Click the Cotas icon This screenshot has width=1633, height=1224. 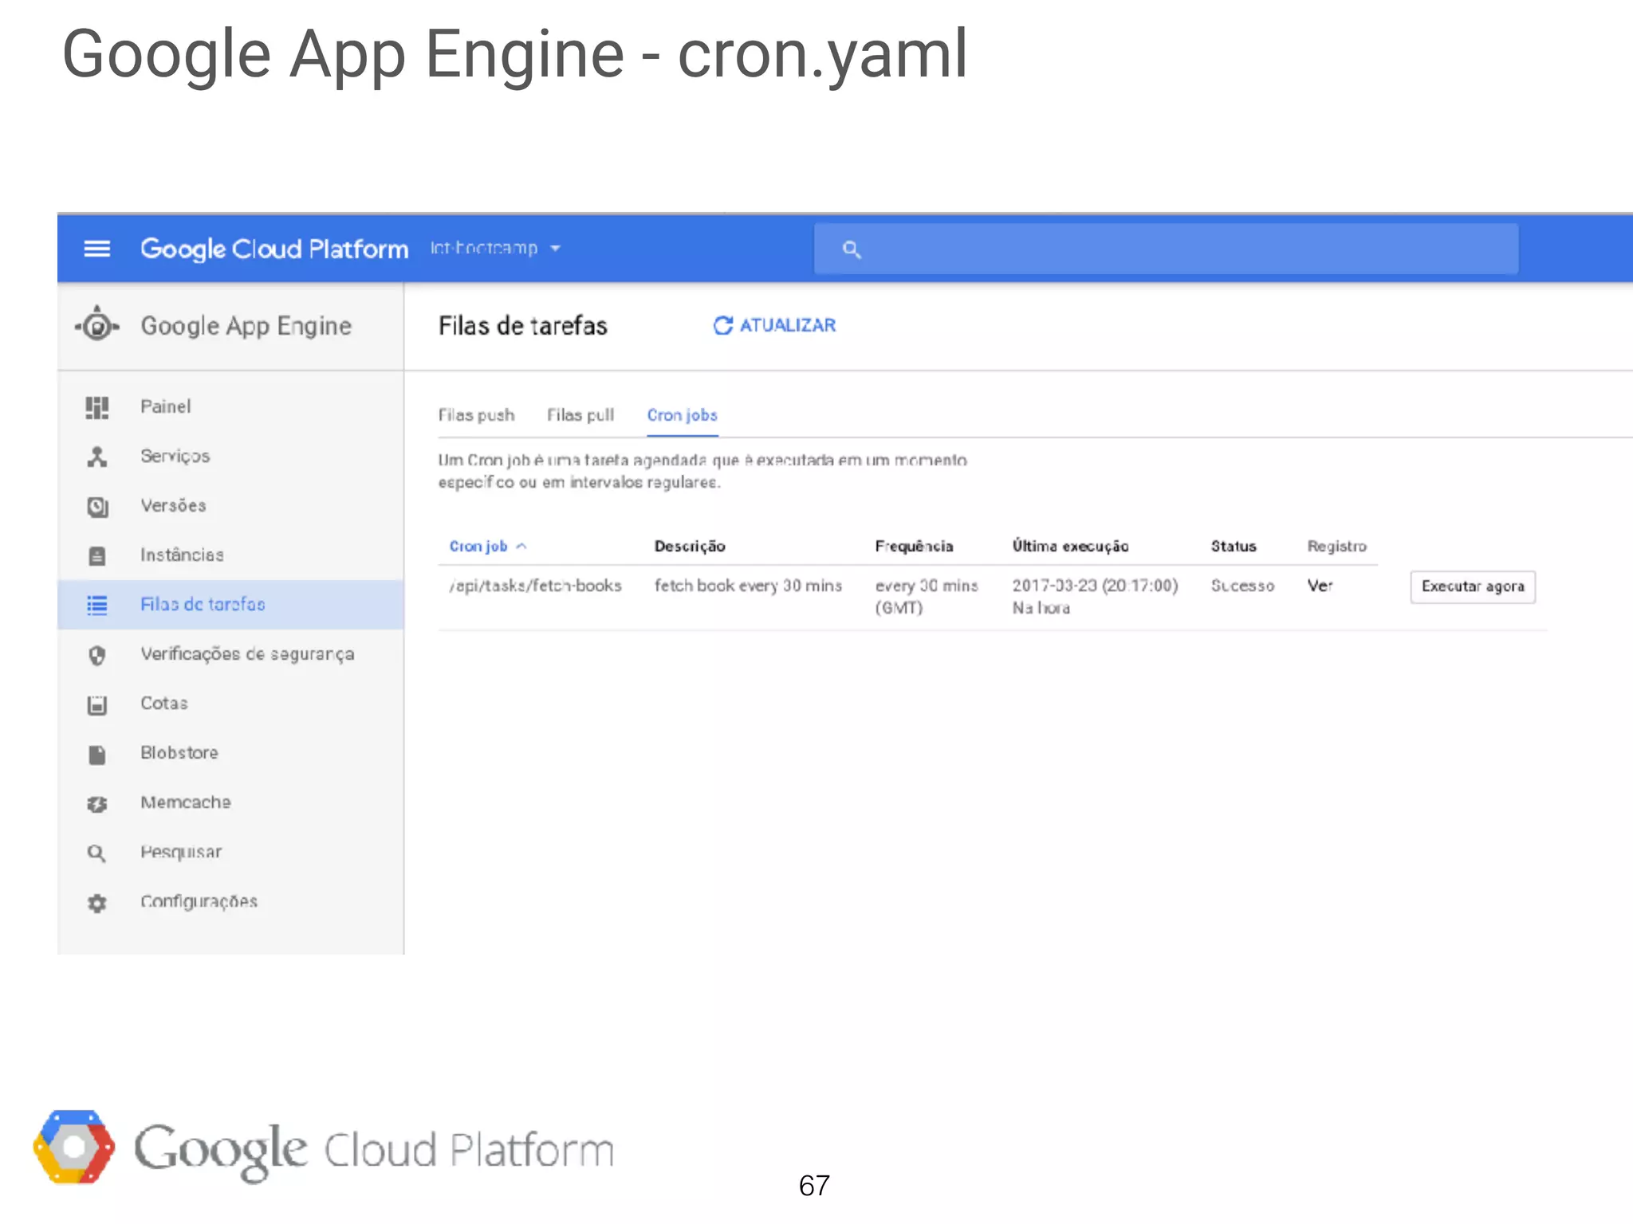[x=97, y=704]
